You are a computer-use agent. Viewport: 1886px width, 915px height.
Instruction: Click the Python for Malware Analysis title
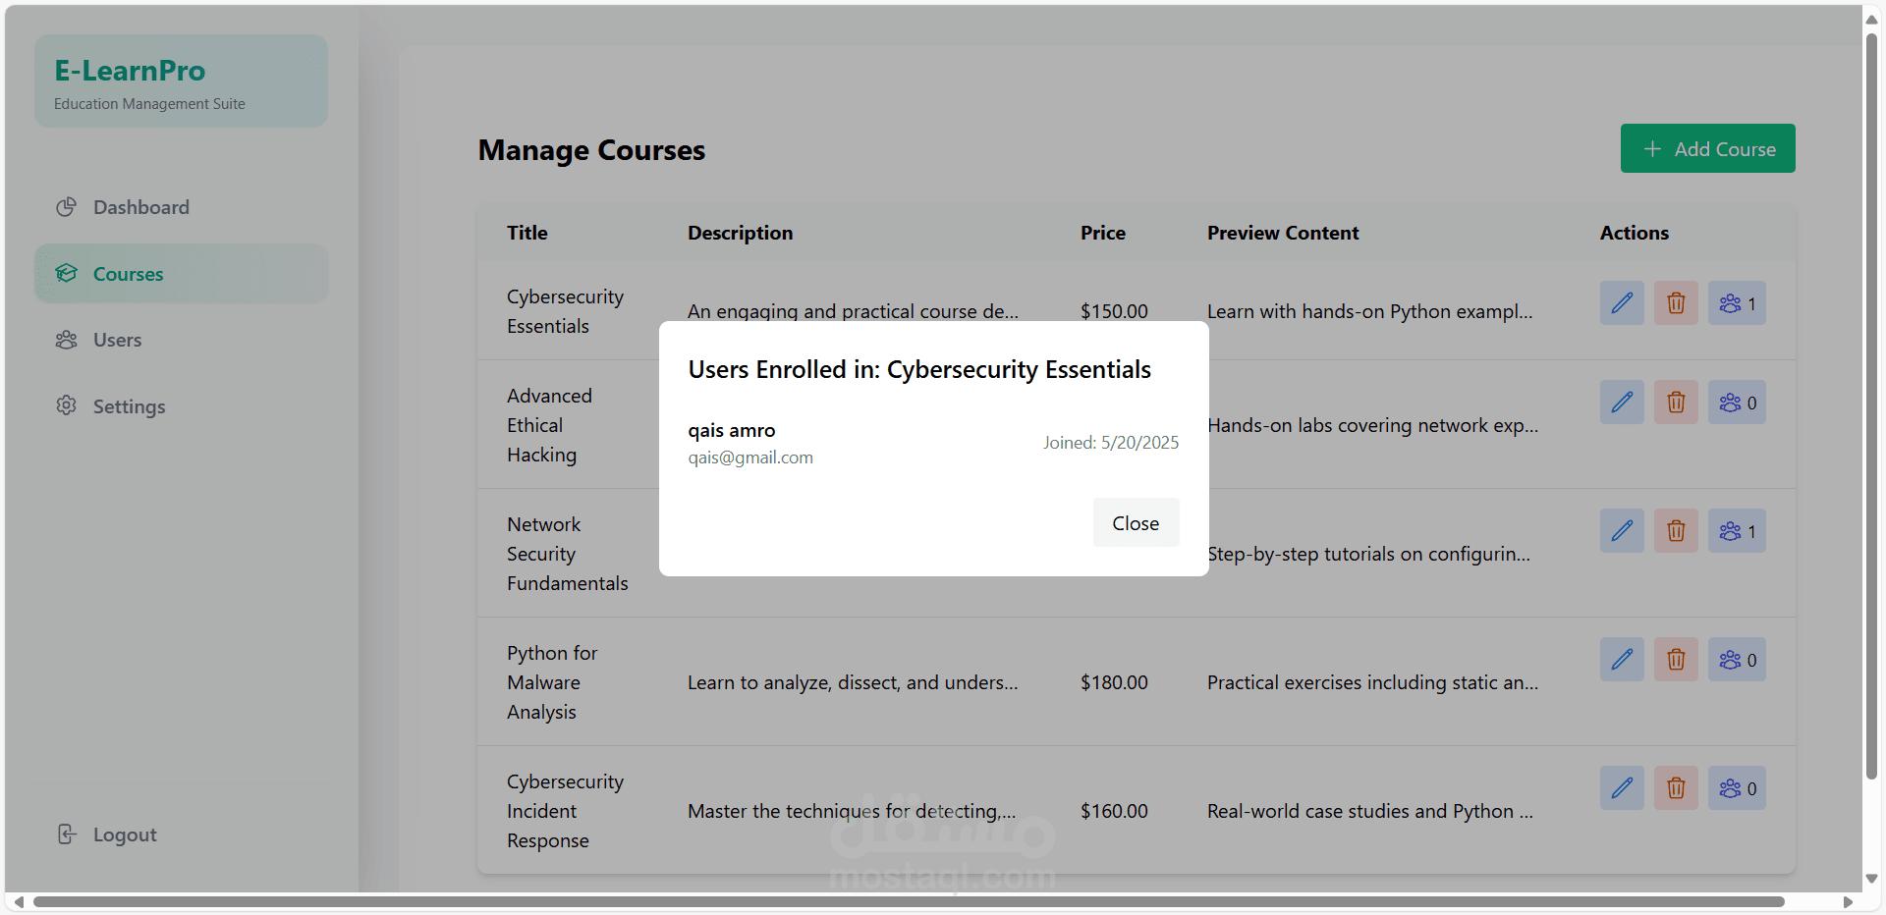tap(552, 682)
